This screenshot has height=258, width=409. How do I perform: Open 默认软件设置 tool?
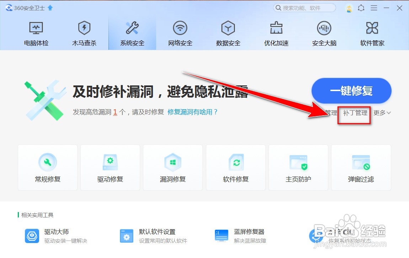pyautogui.click(x=153, y=236)
